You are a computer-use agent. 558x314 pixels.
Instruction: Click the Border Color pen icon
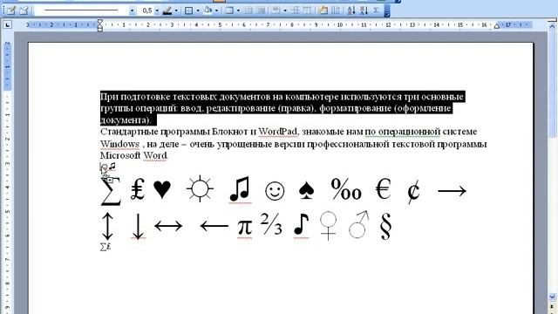[x=167, y=10]
